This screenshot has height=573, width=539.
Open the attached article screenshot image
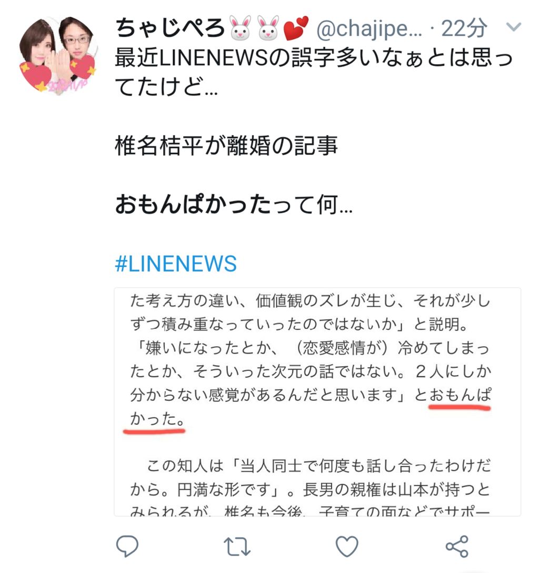pos(317,402)
